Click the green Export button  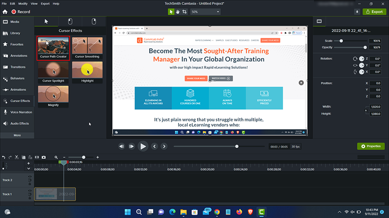click(x=374, y=12)
